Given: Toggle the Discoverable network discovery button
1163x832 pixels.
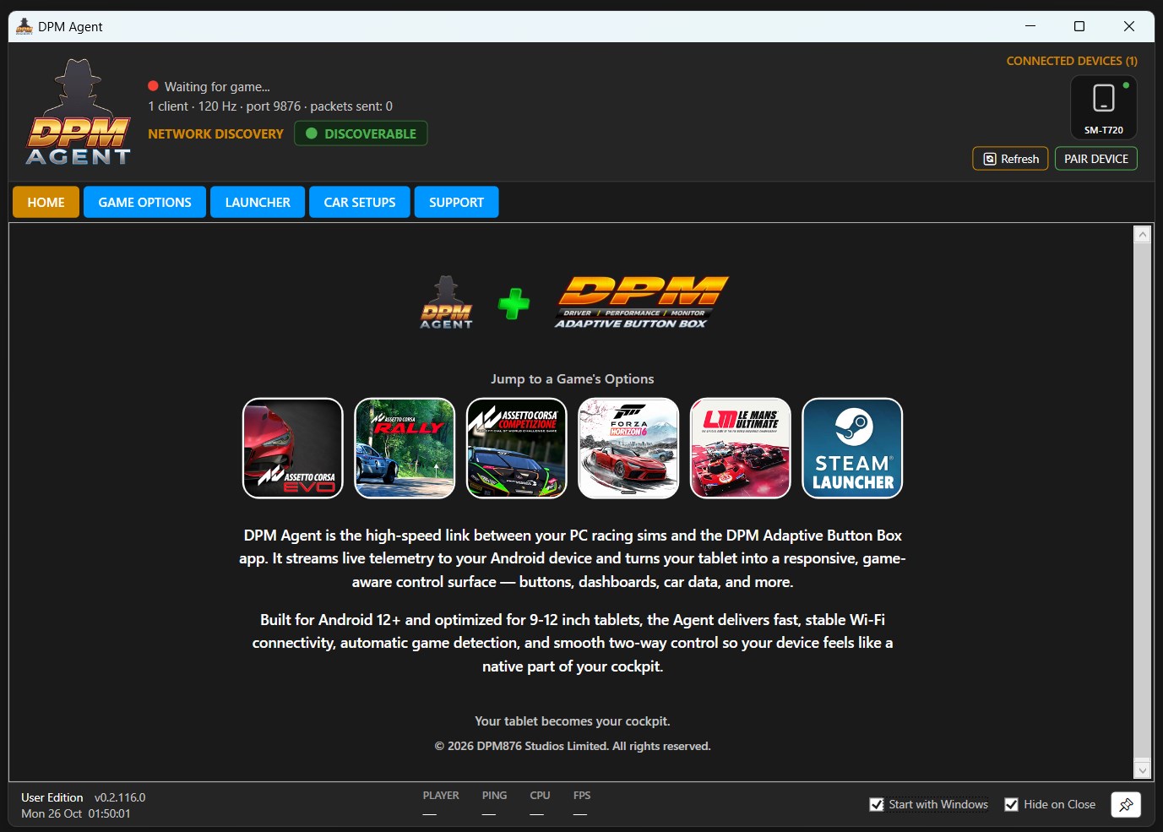Looking at the screenshot, I should pyautogui.click(x=361, y=133).
